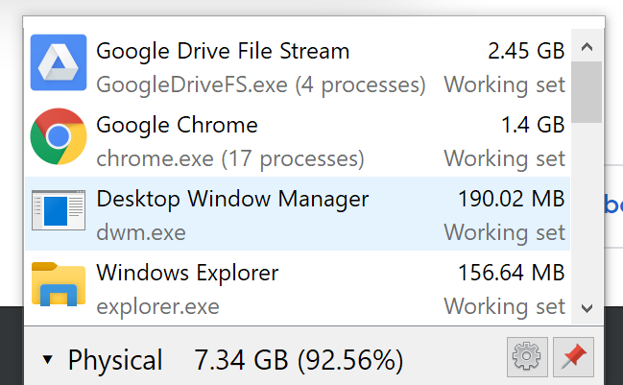
Task: Click the 1.4 GB memory value
Action: pyautogui.click(x=533, y=125)
